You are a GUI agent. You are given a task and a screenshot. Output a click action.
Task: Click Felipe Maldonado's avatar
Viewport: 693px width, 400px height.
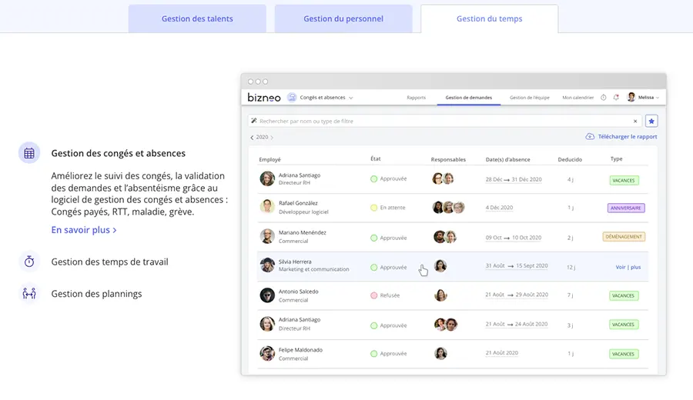tap(267, 353)
